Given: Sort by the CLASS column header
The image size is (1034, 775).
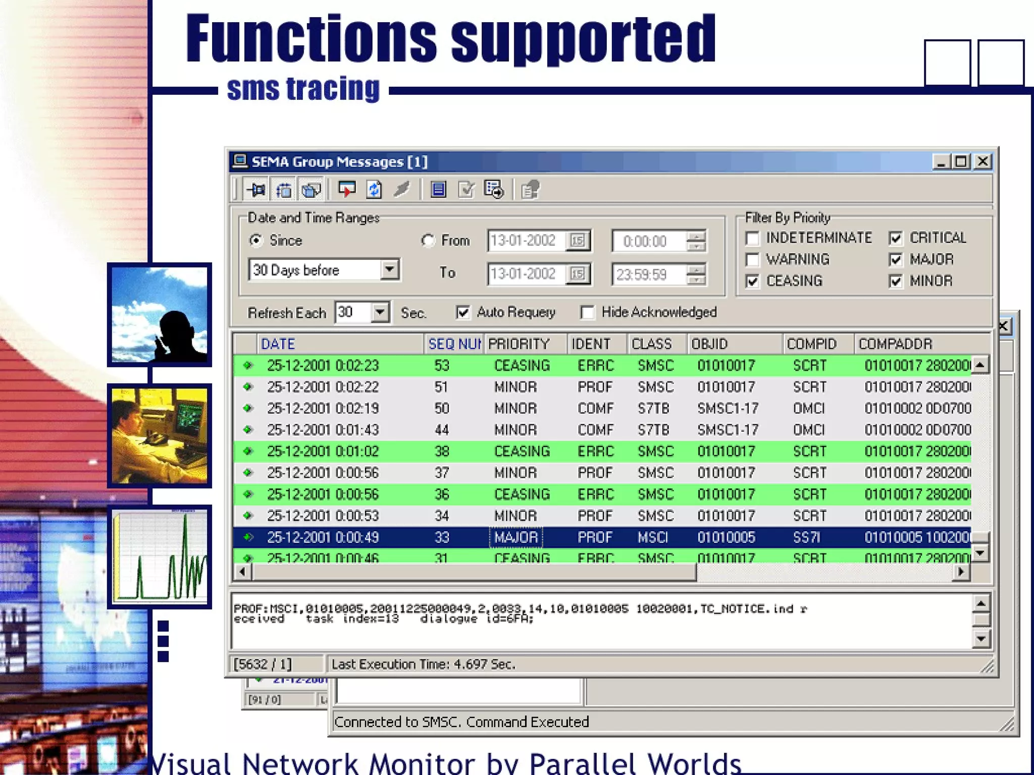Looking at the screenshot, I should tap(657, 344).
